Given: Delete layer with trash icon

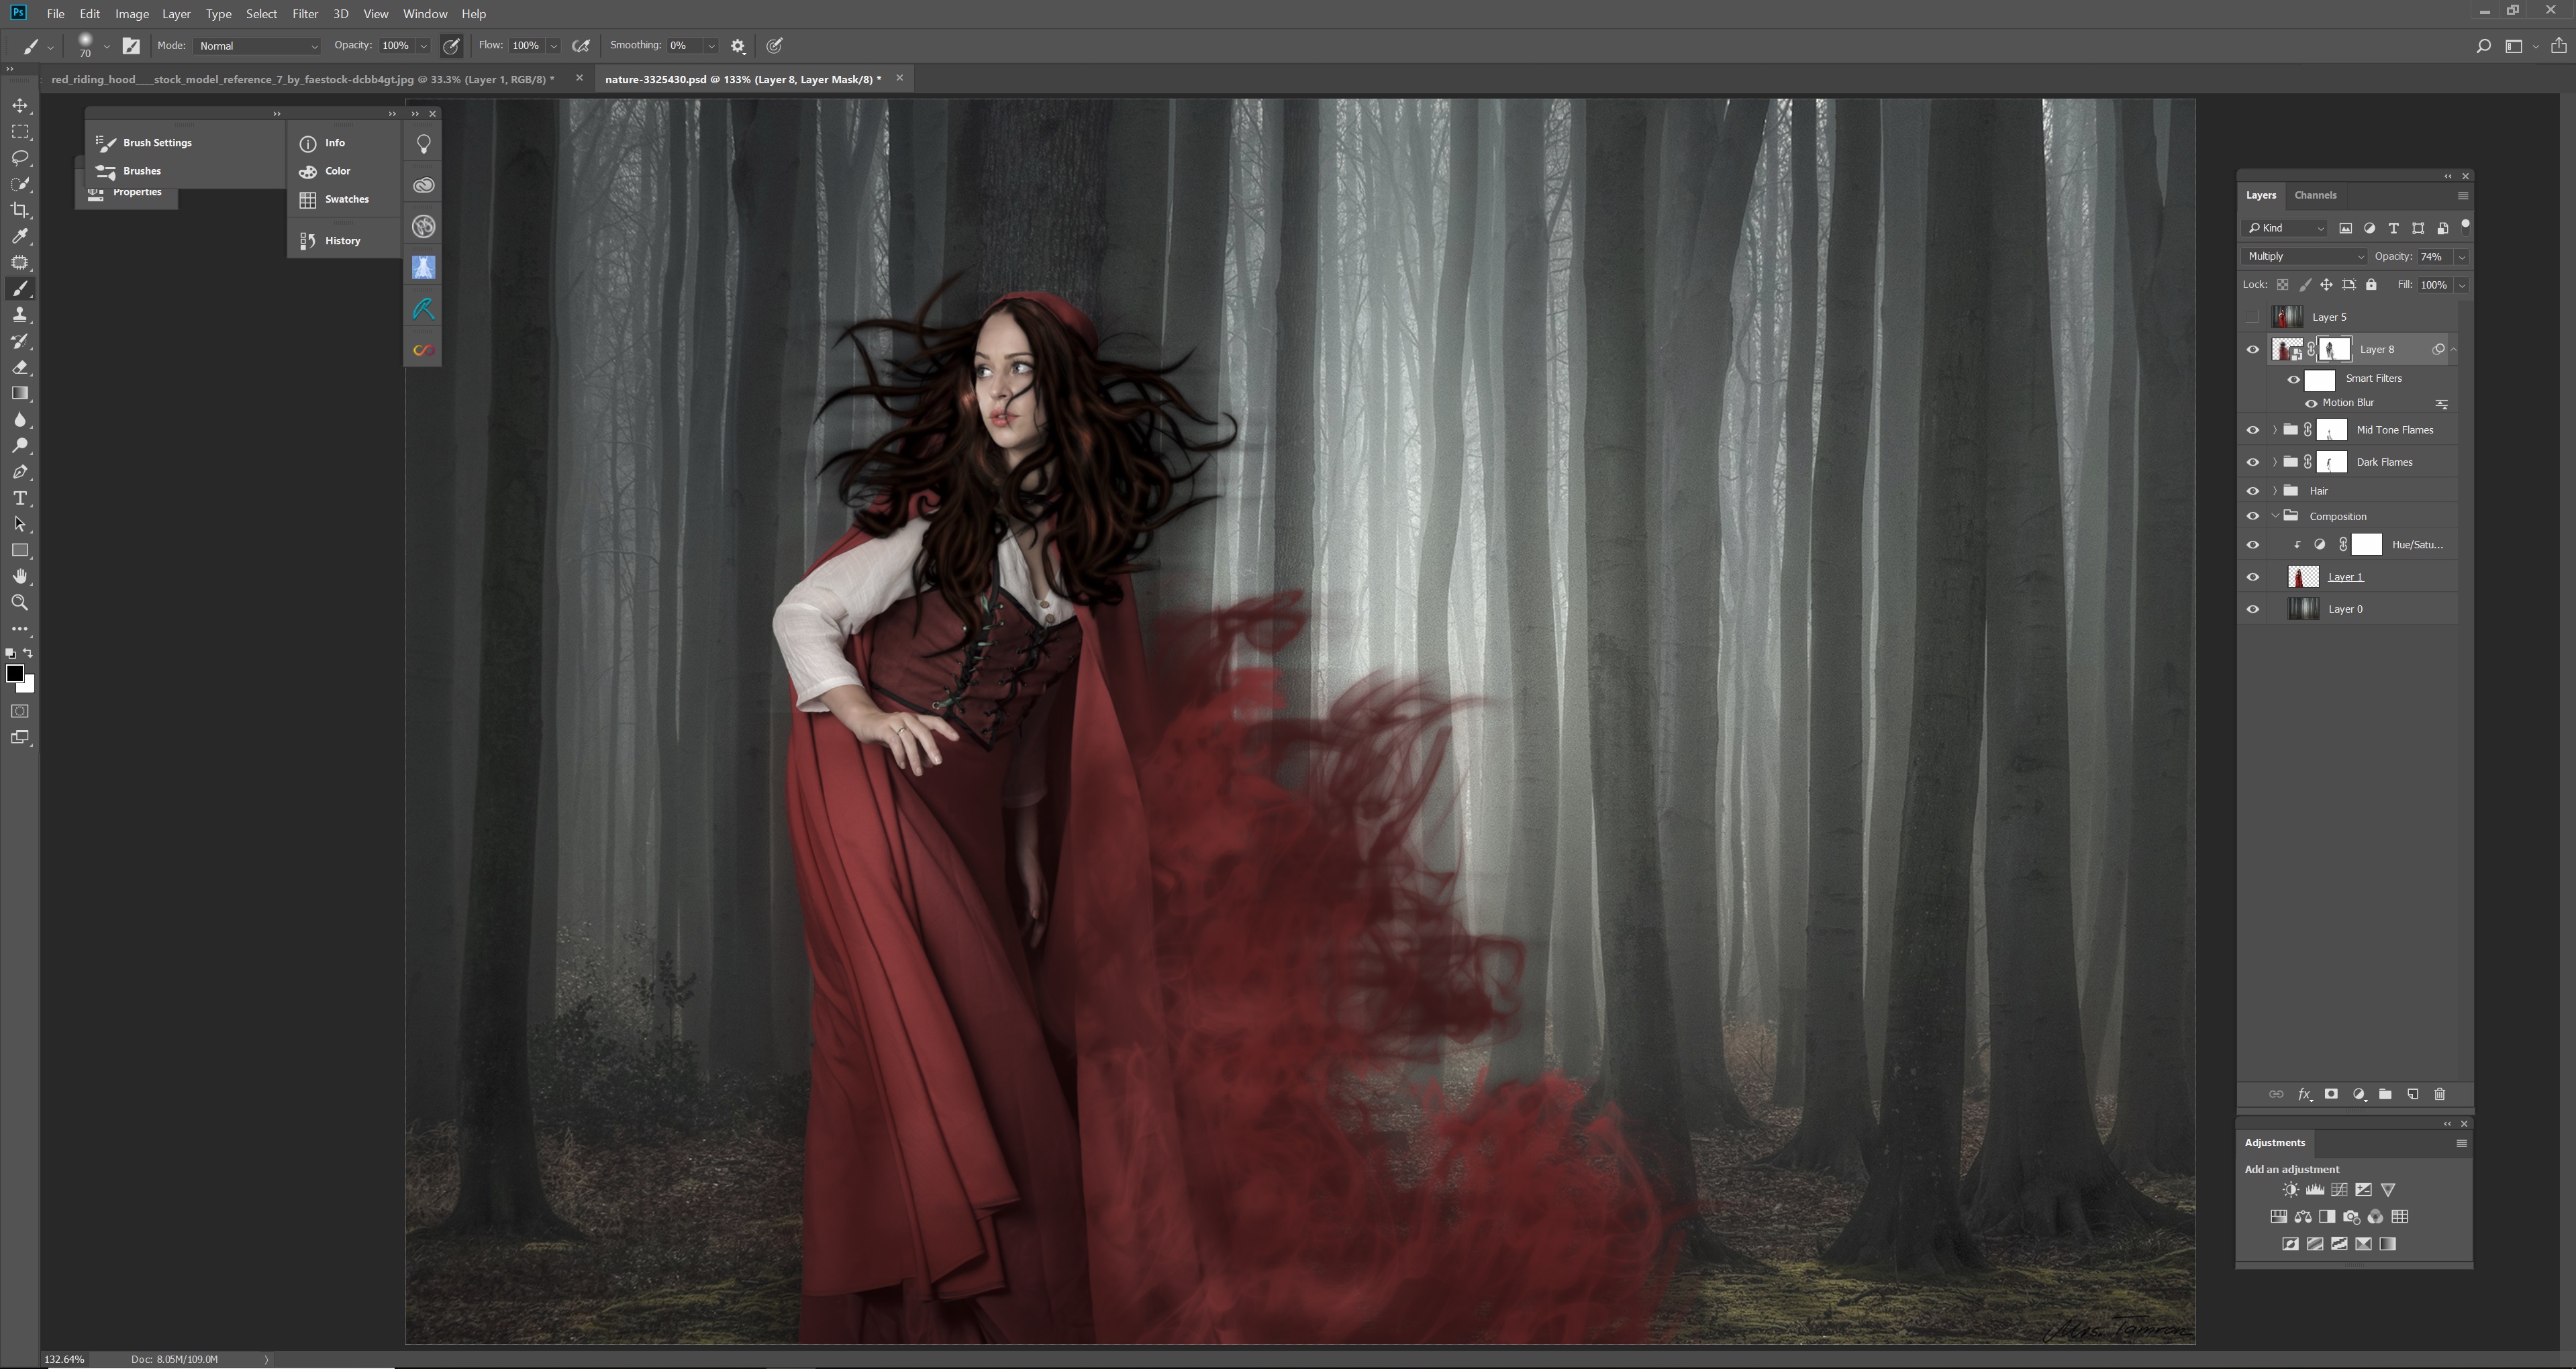Looking at the screenshot, I should point(2439,1094).
